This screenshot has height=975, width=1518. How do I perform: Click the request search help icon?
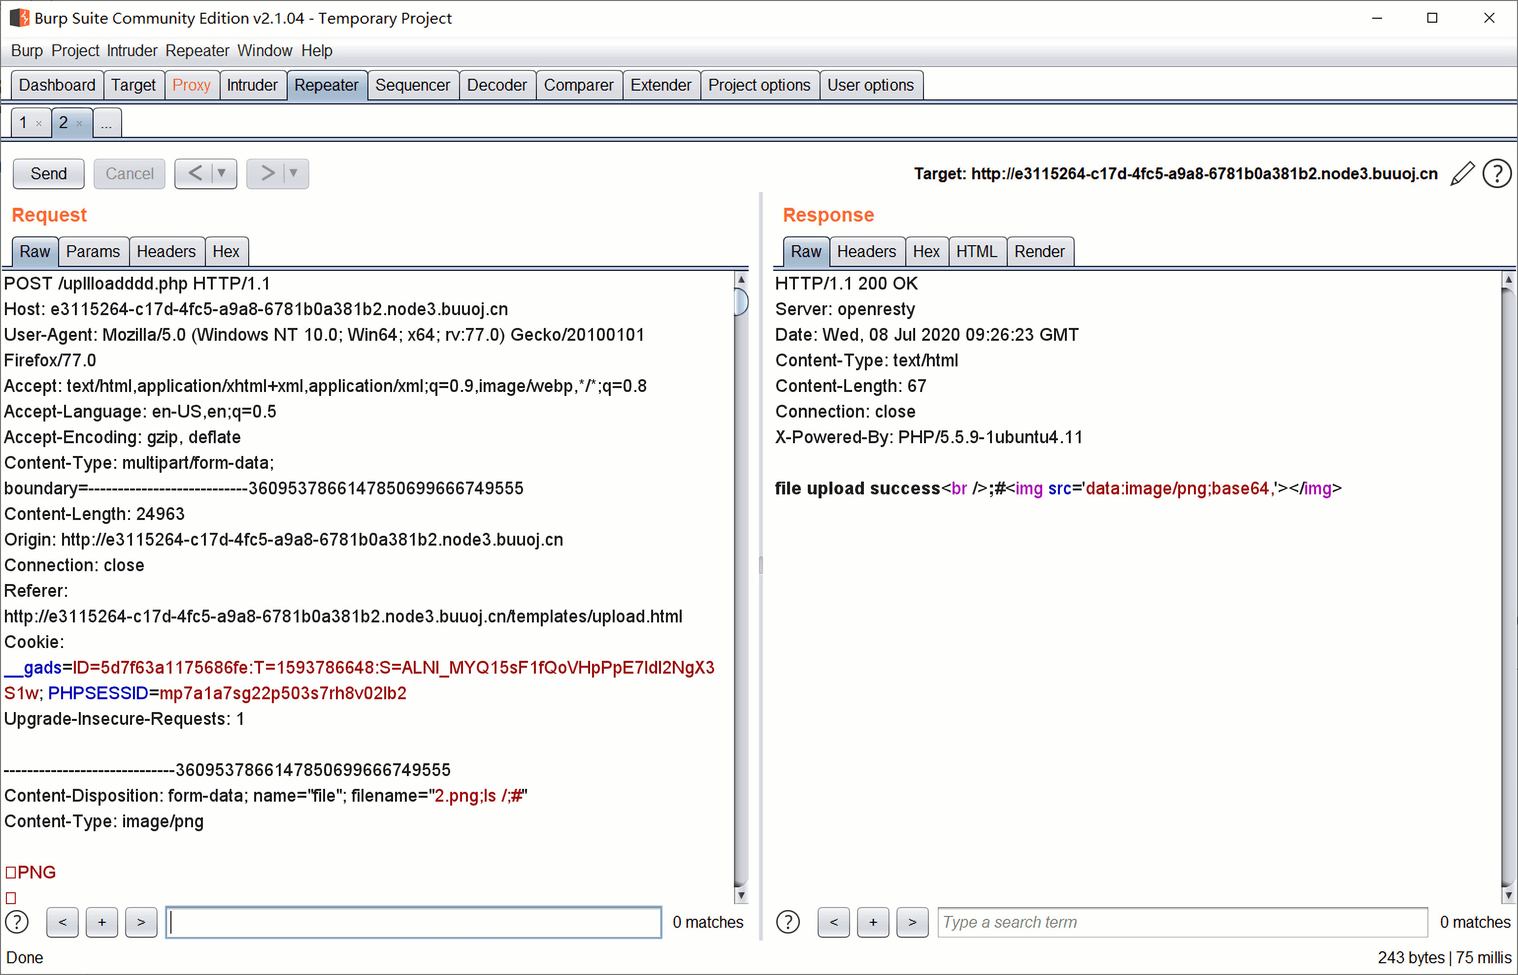coord(17,922)
